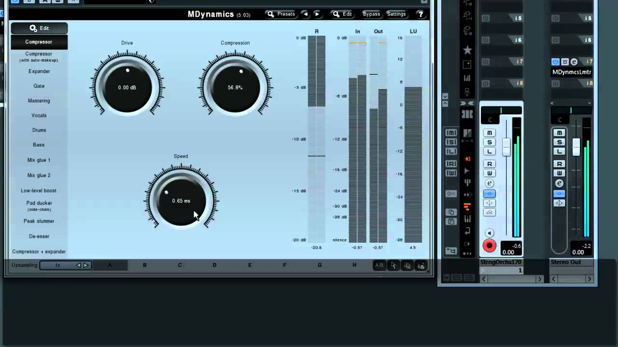Click the A/B compare icon at the plugin bottom
The image size is (618, 347).
pyautogui.click(x=379, y=265)
